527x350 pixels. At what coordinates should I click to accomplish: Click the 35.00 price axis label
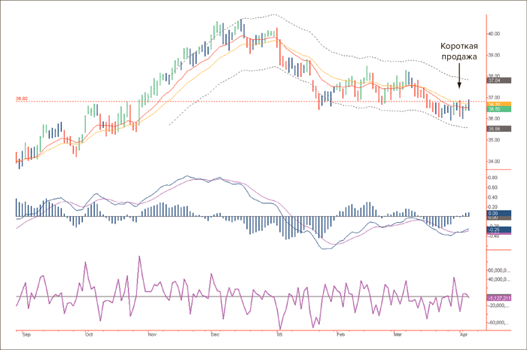(x=495, y=140)
